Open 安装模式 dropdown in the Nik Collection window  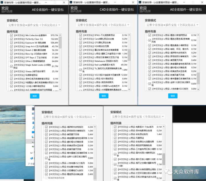coord(34,25)
